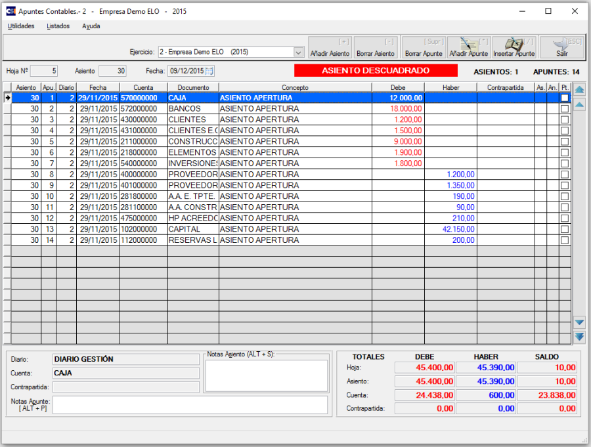Image resolution: width=591 pixels, height=447 pixels.
Task: Click the empty Contrapartida details field
Action: [x=126, y=387]
